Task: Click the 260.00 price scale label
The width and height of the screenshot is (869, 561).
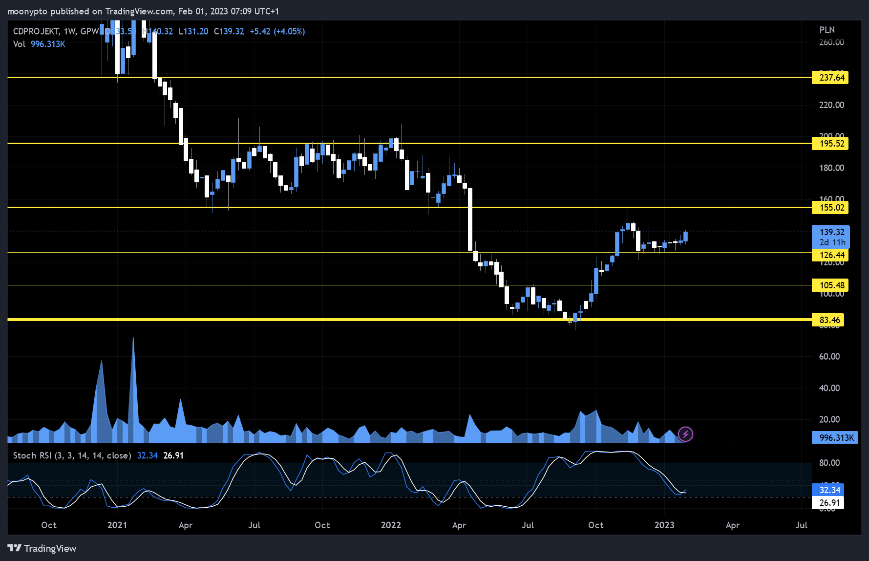Action: coord(831,42)
